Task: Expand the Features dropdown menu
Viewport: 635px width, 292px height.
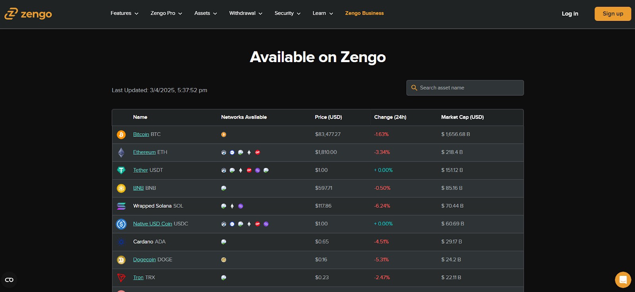Action: coord(125,13)
